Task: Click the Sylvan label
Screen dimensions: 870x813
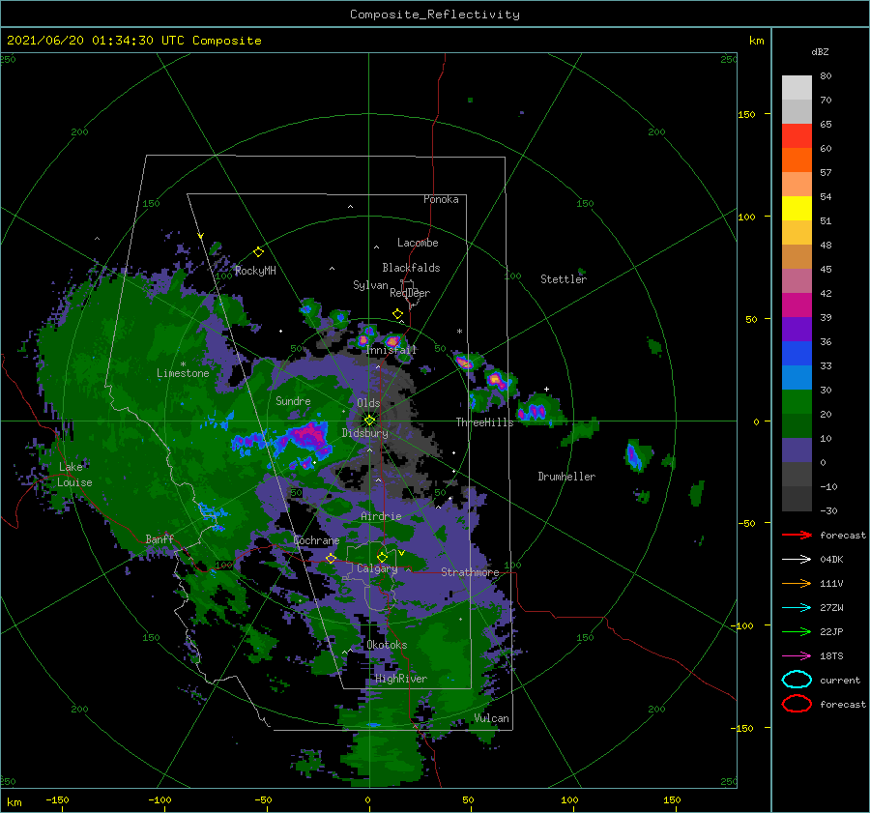Action: point(370,285)
